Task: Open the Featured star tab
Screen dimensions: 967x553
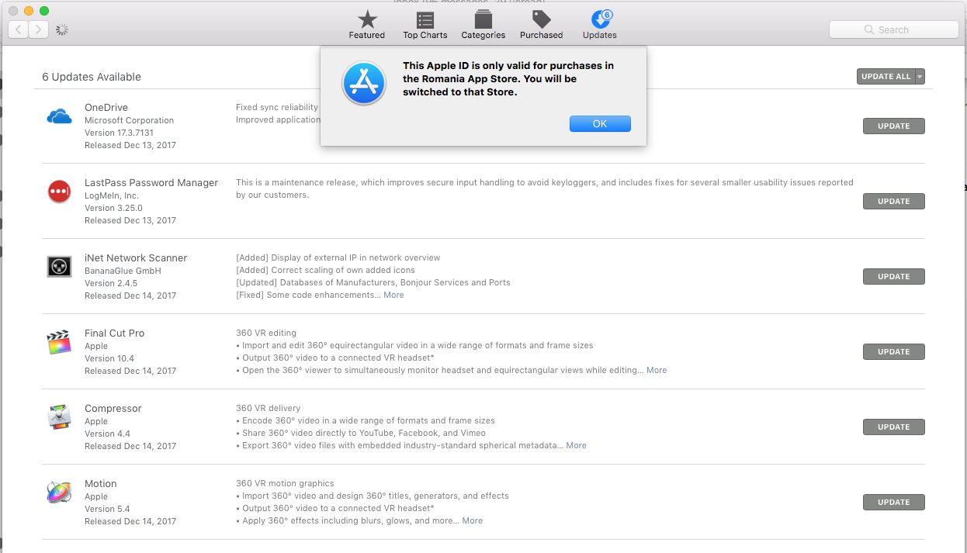Action: (366, 25)
